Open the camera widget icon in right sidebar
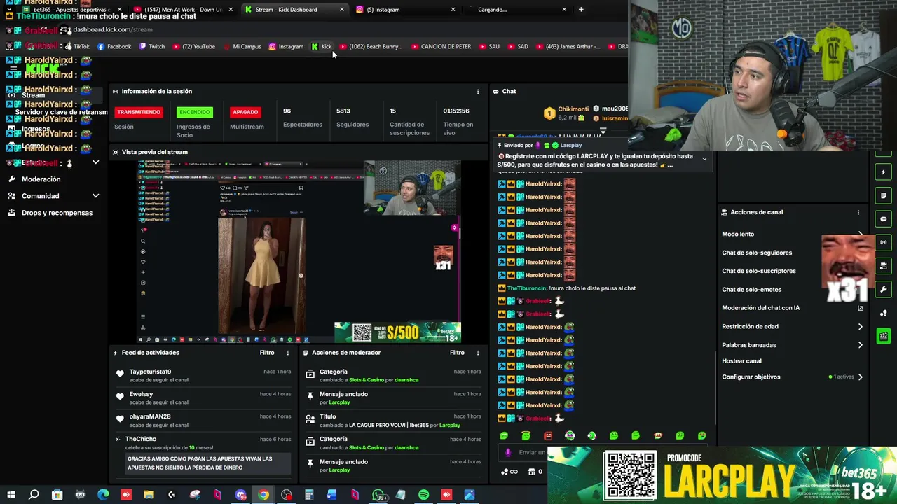 click(x=884, y=266)
